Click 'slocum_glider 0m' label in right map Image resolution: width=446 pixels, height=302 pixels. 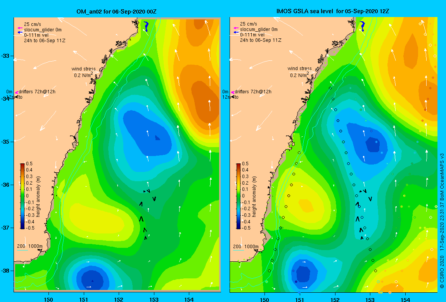[x=259, y=29]
